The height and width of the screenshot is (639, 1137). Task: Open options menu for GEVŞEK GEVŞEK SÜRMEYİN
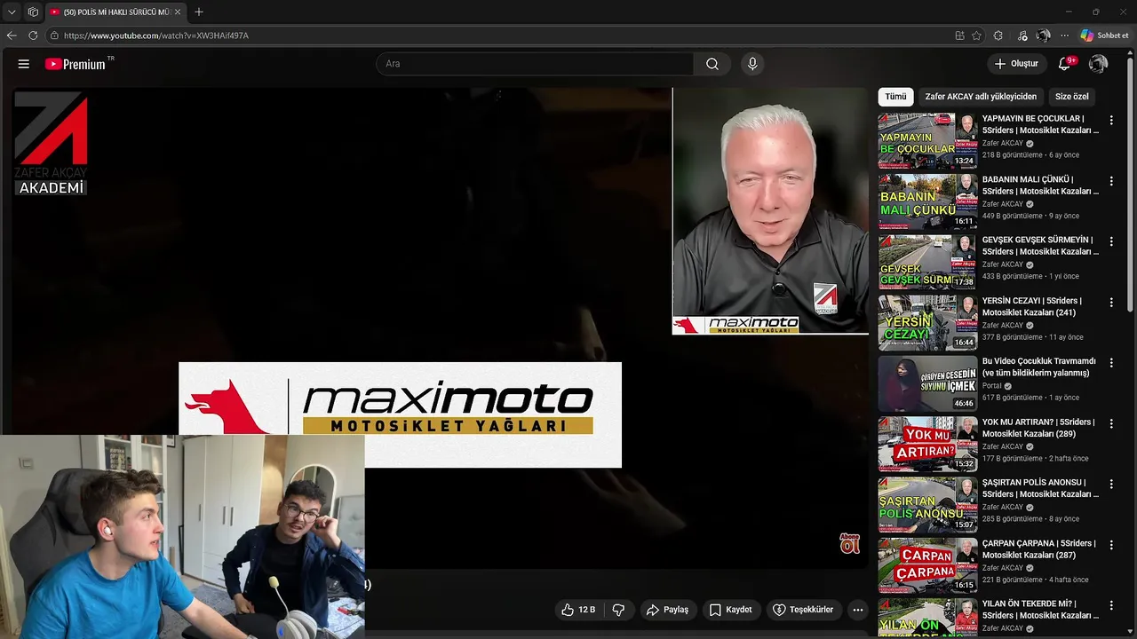pyautogui.click(x=1110, y=241)
